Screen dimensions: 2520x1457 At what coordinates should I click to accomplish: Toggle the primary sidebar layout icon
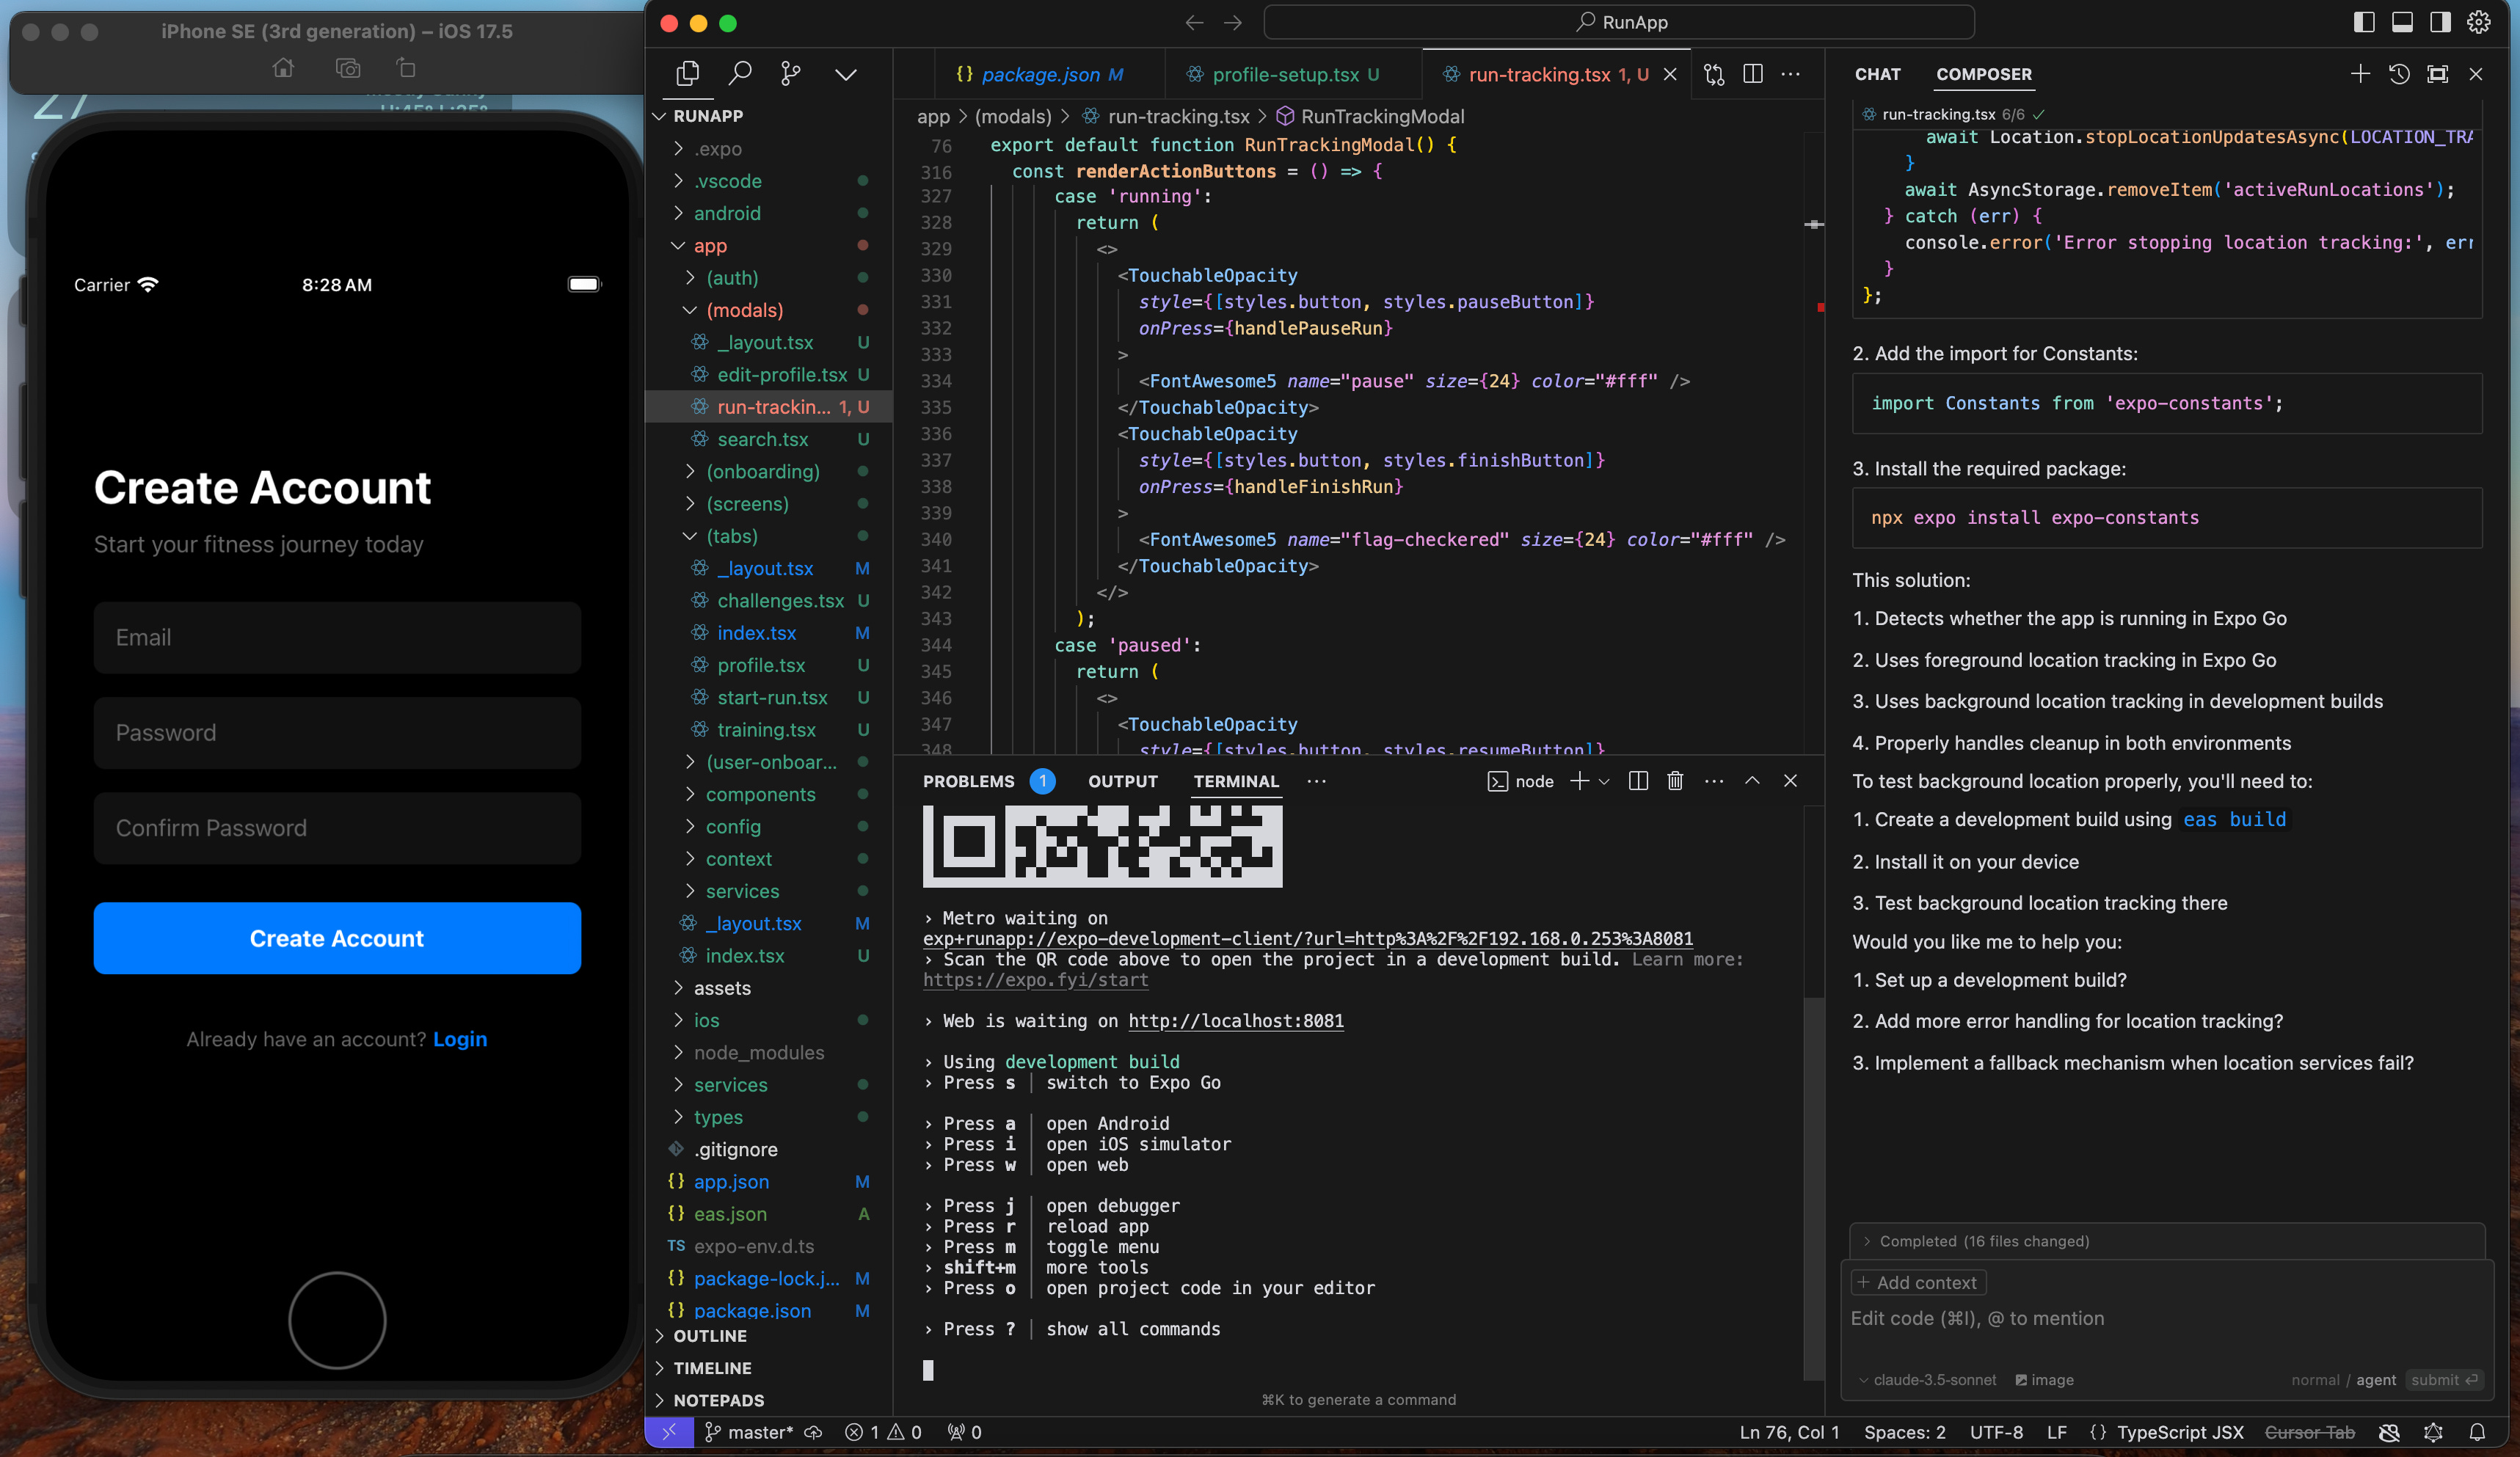[x=2364, y=22]
